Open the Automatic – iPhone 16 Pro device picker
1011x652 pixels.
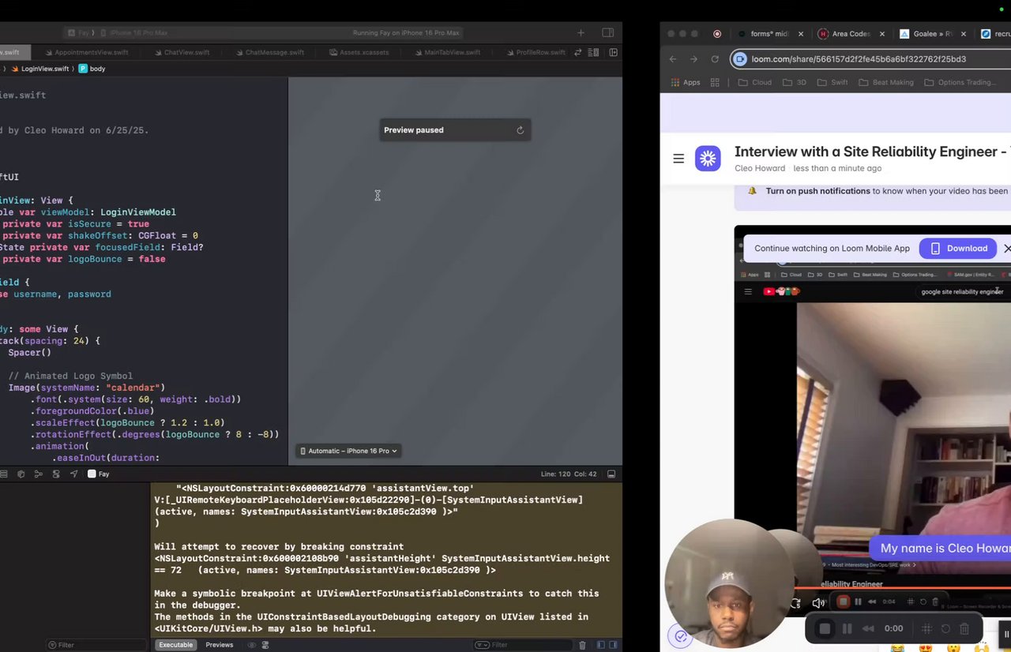348,451
